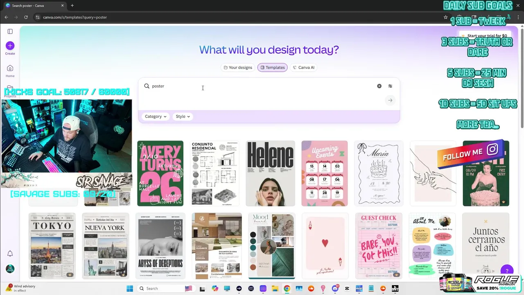Click the page vertical scrollbar

(x=522, y=78)
